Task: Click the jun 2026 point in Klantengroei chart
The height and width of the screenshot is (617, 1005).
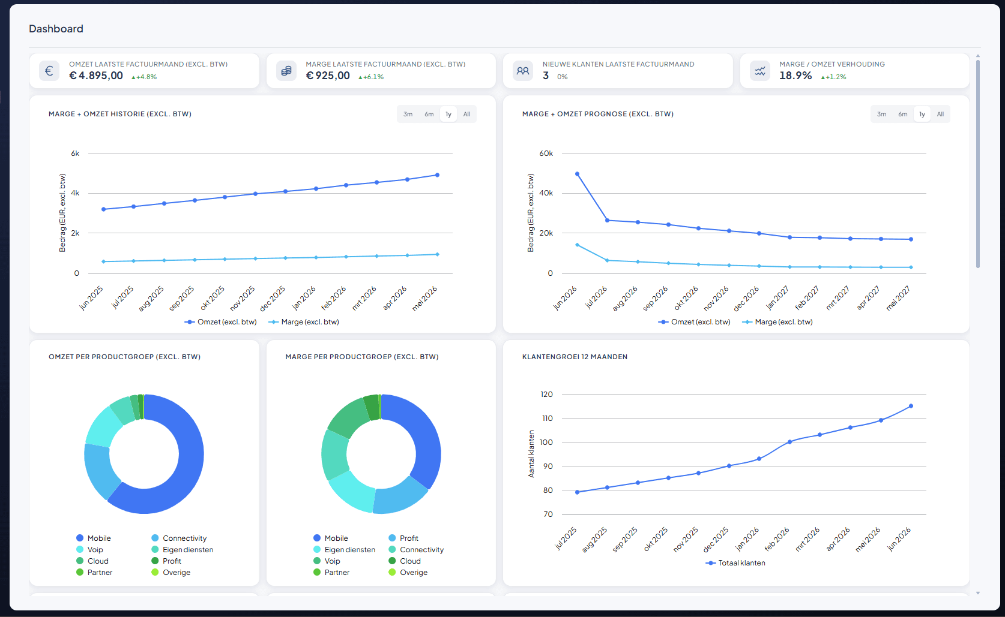Action: click(911, 406)
